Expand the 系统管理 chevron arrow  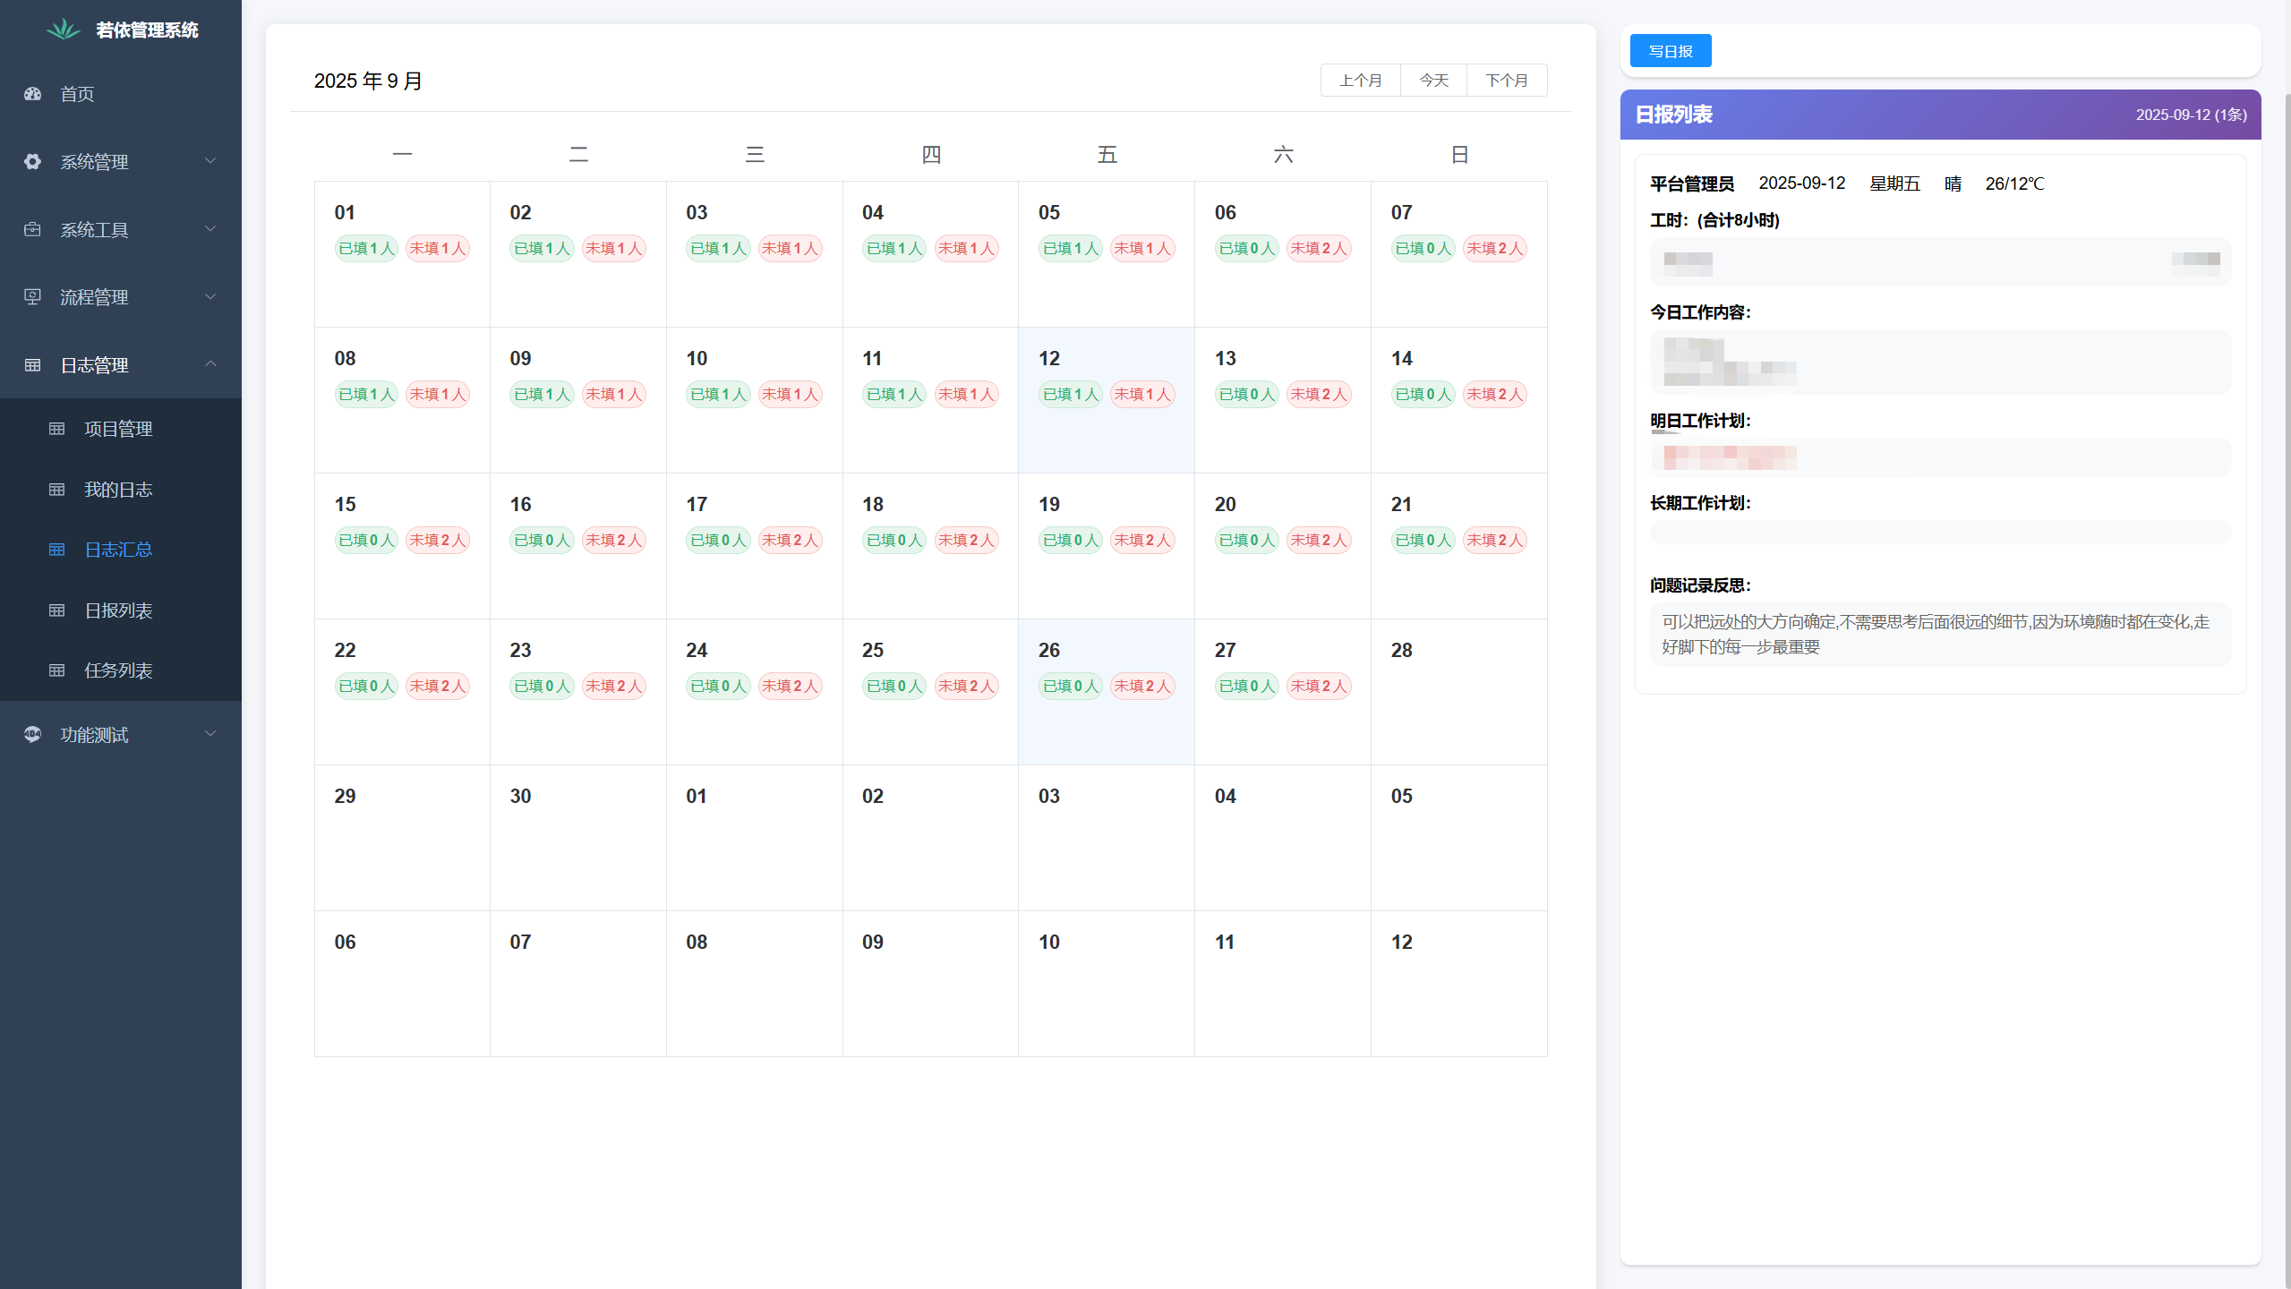pyautogui.click(x=210, y=161)
